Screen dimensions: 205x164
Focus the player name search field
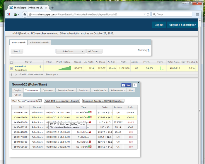click(x=40, y=51)
